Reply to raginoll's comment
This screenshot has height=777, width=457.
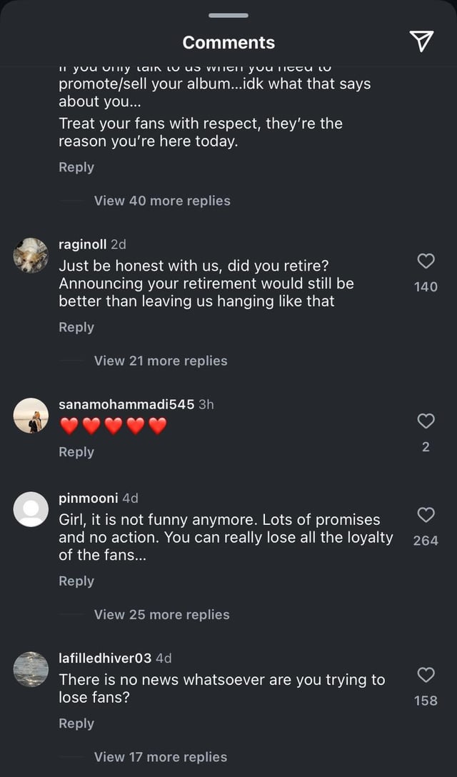[76, 327]
